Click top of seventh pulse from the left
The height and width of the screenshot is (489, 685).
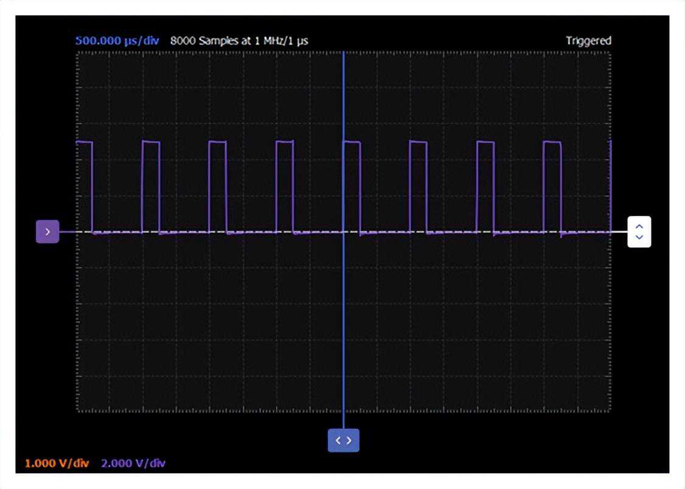coord(485,142)
